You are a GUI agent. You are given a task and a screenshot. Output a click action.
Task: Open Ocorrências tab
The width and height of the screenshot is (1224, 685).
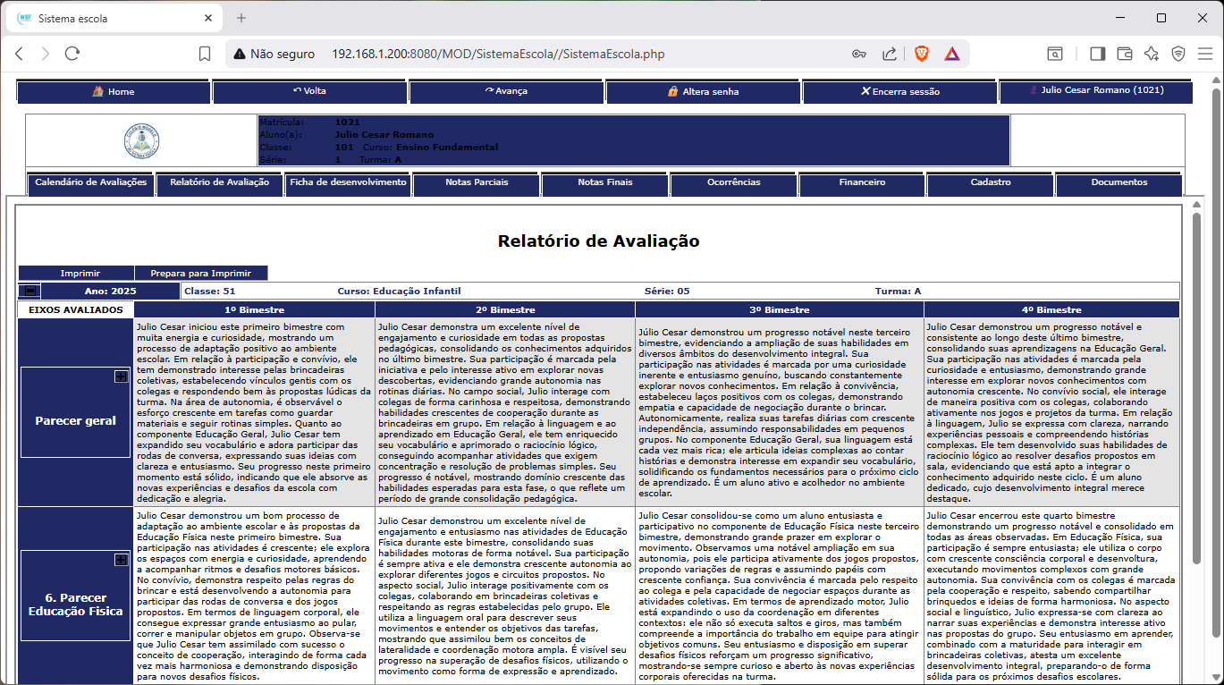click(x=733, y=184)
